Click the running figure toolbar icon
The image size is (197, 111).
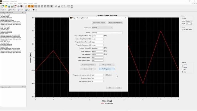(x=51, y=6)
